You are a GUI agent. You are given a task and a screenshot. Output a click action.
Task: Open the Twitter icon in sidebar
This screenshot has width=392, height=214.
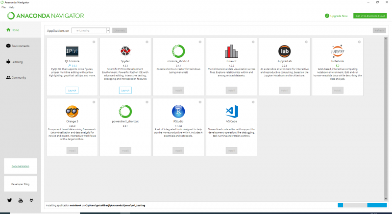click(9, 200)
